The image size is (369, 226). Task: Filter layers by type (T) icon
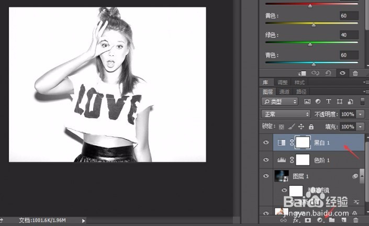pyautogui.click(x=329, y=101)
